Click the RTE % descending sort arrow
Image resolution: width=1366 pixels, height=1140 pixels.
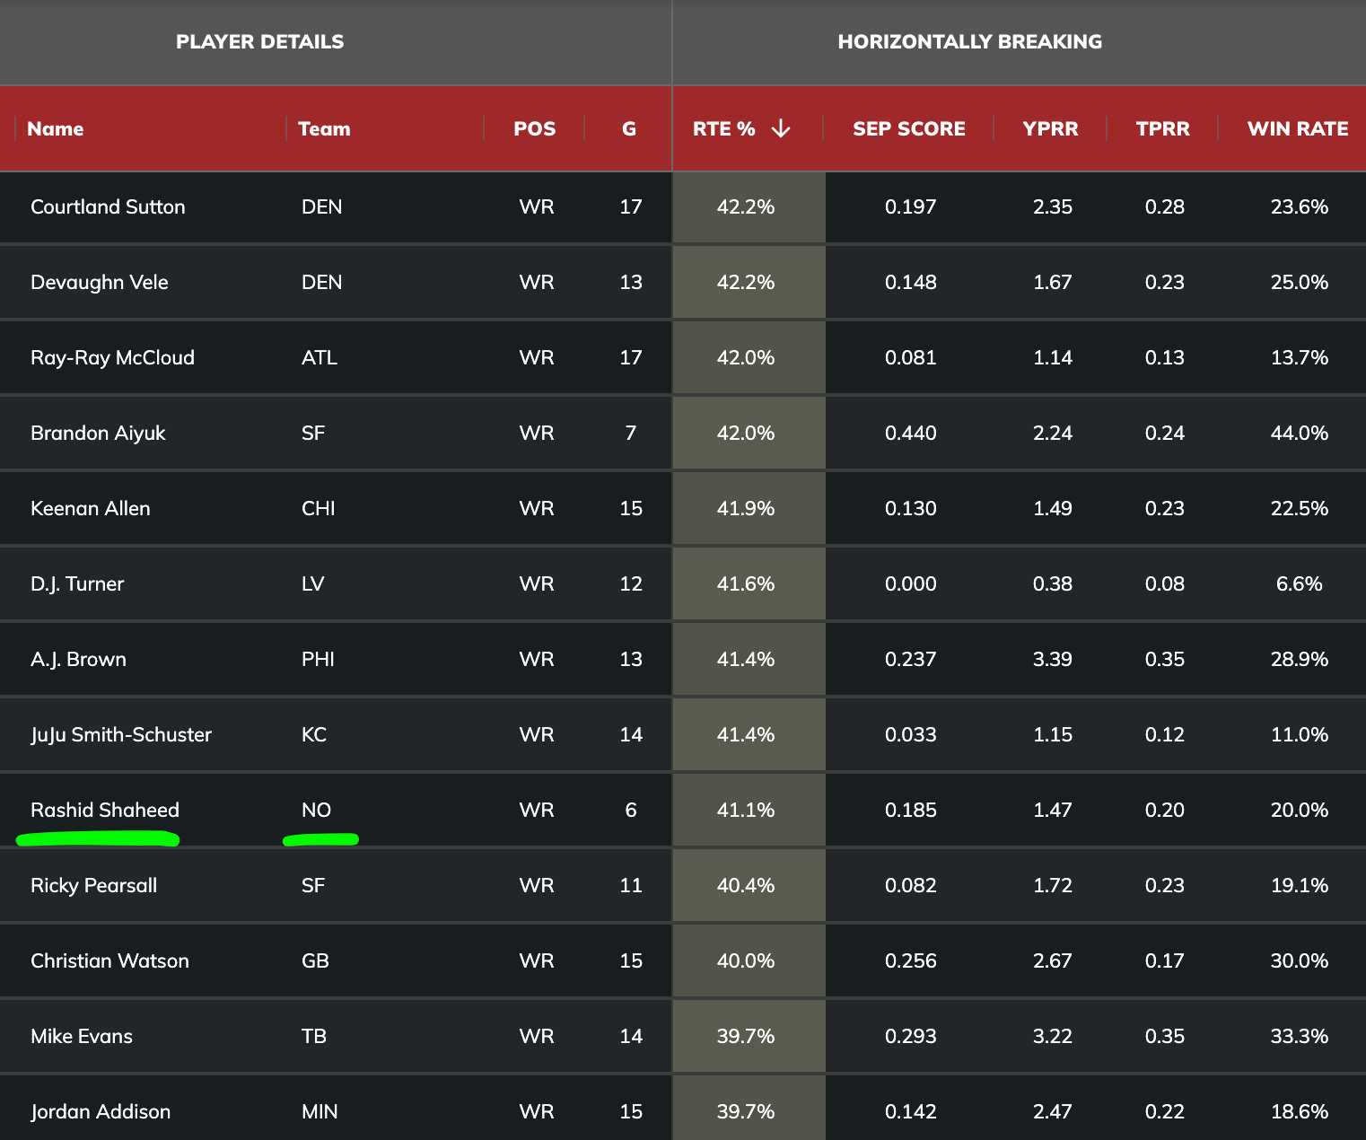(x=781, y=128)
